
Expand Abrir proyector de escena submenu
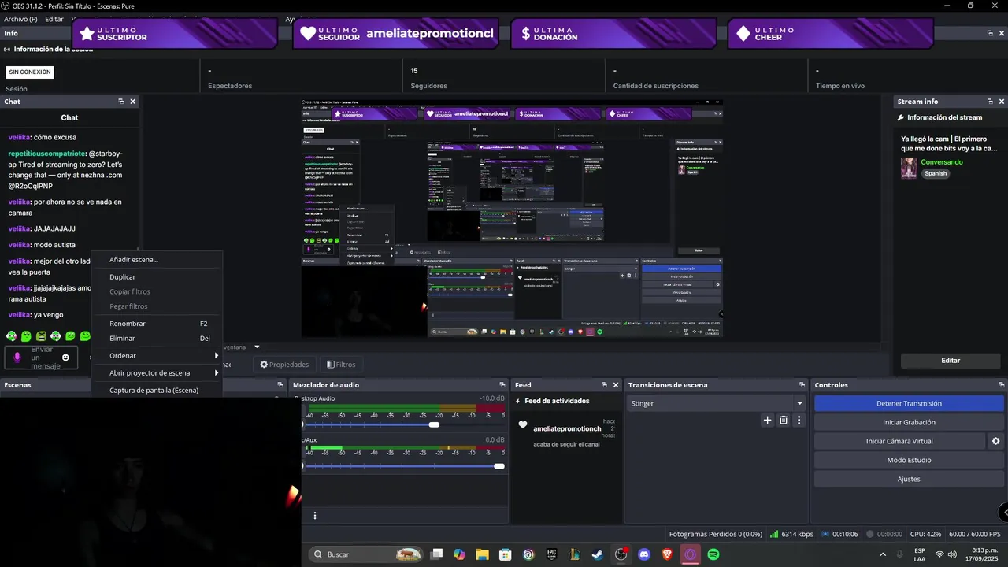tap(217, 373)
